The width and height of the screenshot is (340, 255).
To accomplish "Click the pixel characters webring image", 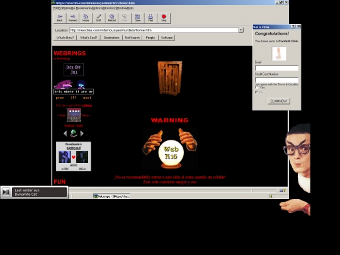I will pyautogui.click(x=74, y=87).
